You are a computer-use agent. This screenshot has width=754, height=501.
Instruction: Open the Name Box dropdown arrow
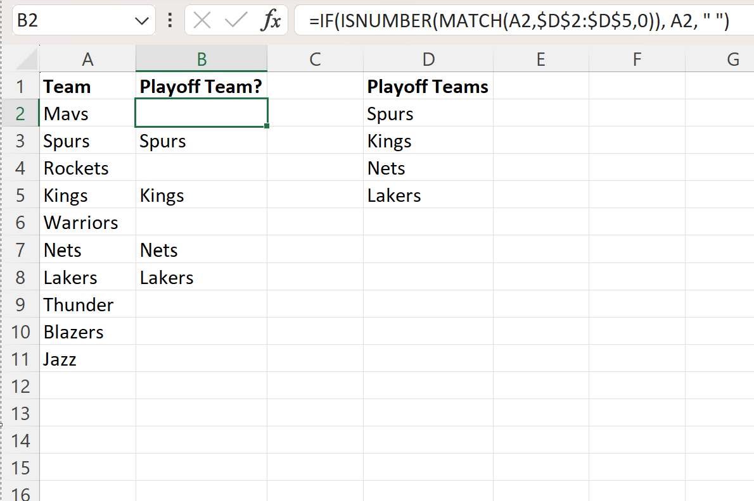(x=142, y=21)
